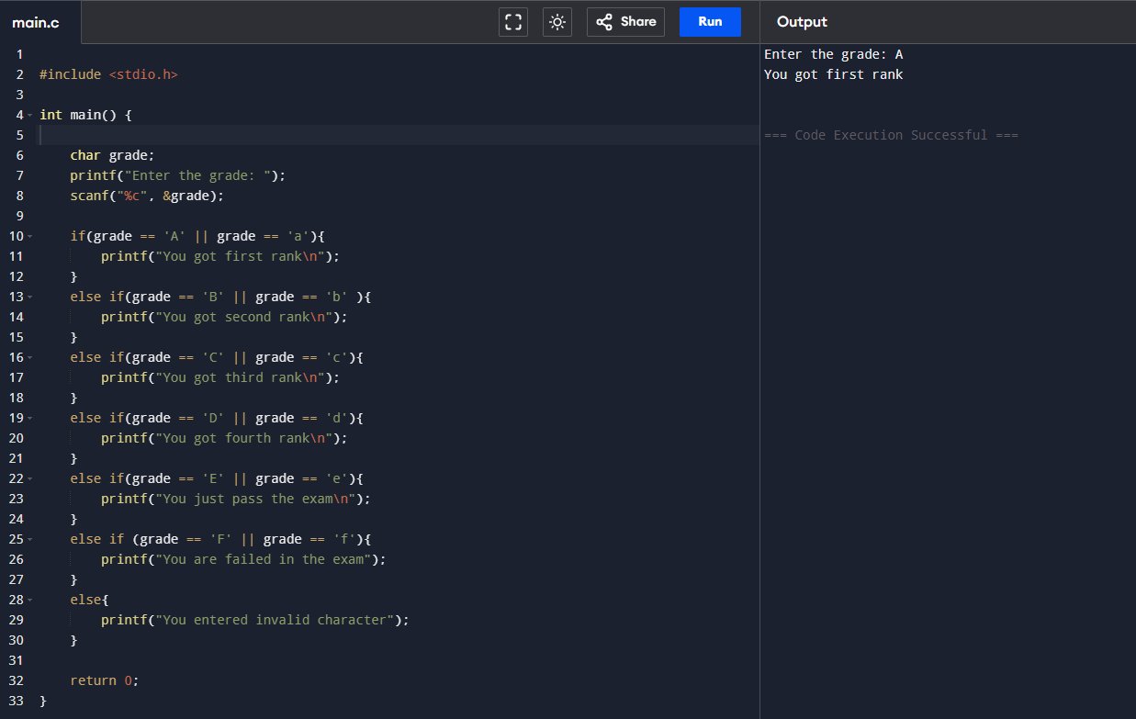Open the Output panel tab
The width and height of the screenshot is (1136, 719).
point(802,22)
